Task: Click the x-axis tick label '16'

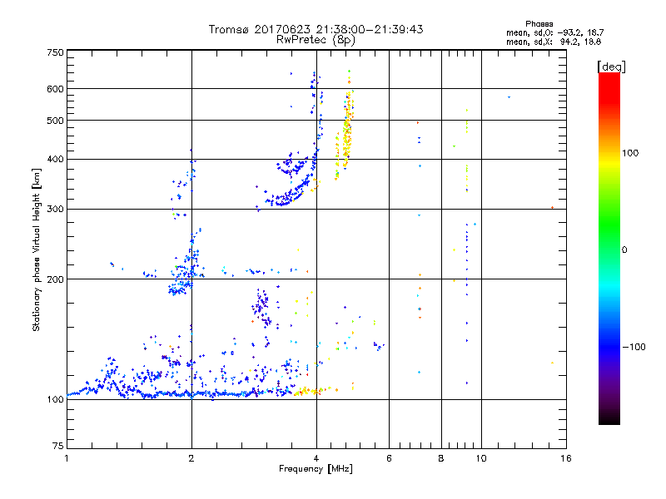Action: click(566, 458)
